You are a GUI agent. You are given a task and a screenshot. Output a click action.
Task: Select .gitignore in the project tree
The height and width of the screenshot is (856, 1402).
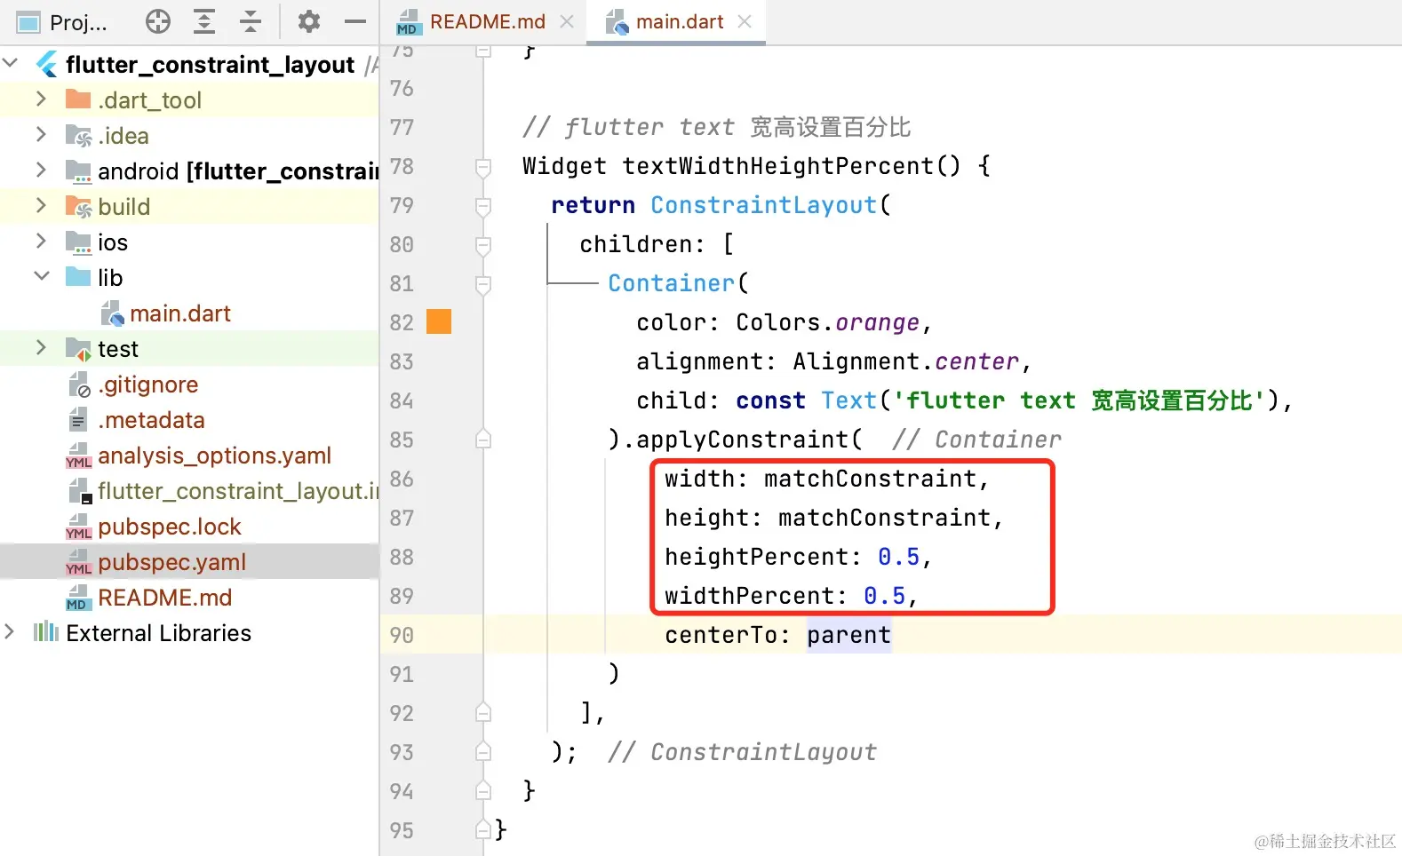(x=148, y=384)
